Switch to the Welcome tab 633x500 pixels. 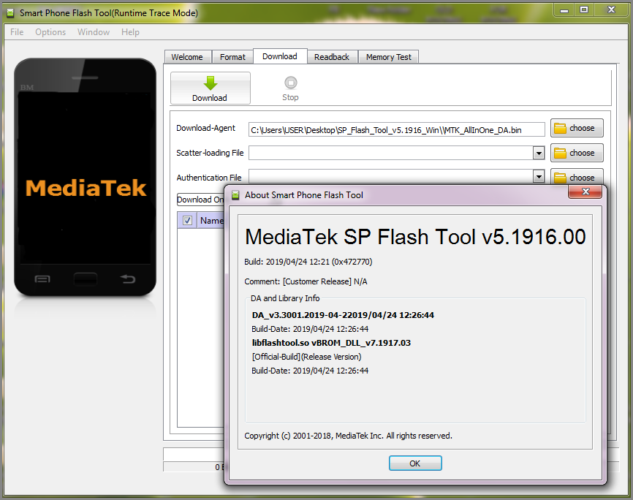click(x=187, y=57)
